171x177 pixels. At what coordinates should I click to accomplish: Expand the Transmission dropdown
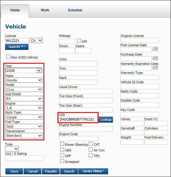(24, 136)
